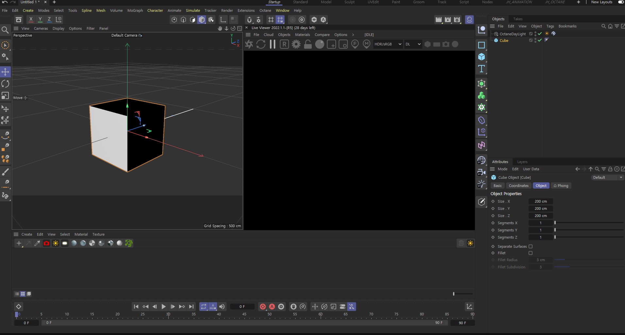Click the search magnifier icon at top left
This screenshot has width=625, height=335.
(5, 30)
